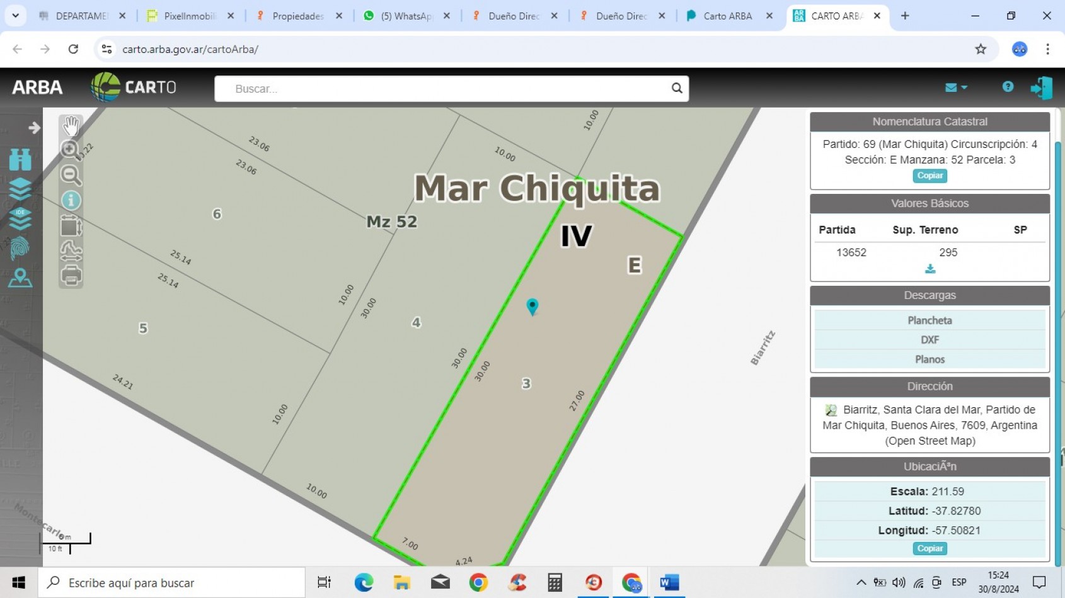Click the Windows taskbar search box
Image resolution: width=1065 pixels, height=598 pixels.
pos(171,583)
